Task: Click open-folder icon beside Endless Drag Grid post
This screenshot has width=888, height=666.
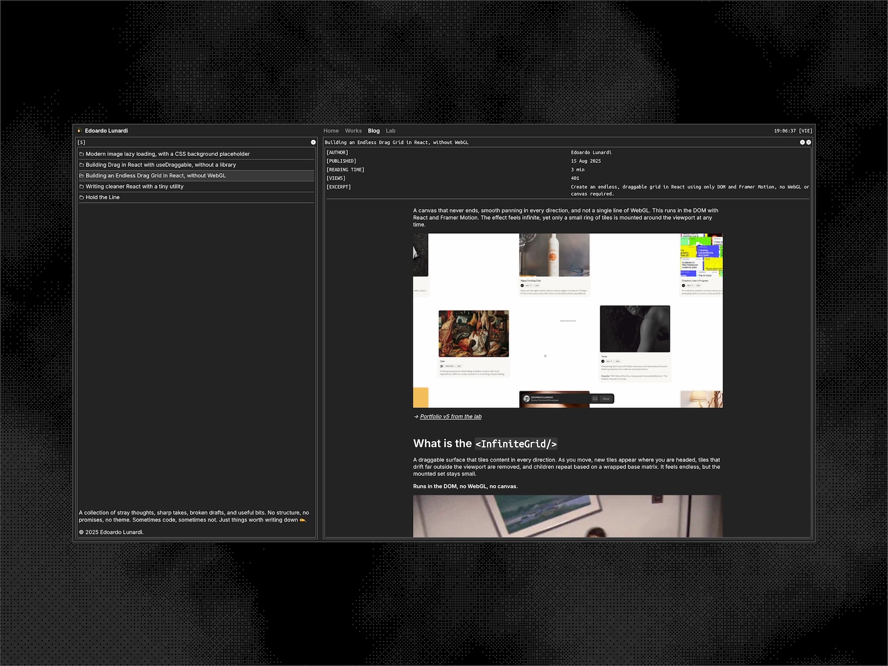Action: click(x=82, y=176)
